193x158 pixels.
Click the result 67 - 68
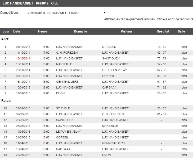[x=161, y=70]
